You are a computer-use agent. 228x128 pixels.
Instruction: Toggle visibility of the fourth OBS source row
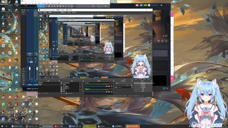80,88
